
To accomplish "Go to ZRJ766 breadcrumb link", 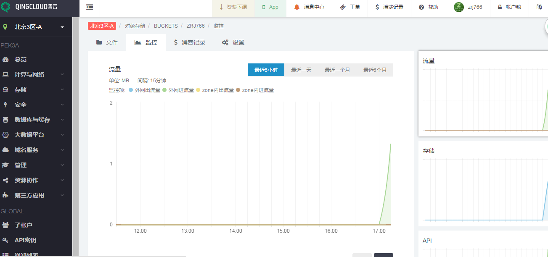I will (x=196, y=26).
